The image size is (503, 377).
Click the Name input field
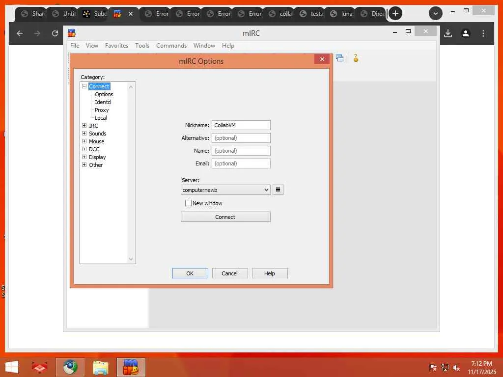pos(241,151)
